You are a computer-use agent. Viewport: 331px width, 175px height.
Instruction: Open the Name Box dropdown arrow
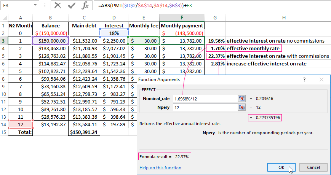tap(35, 5)
